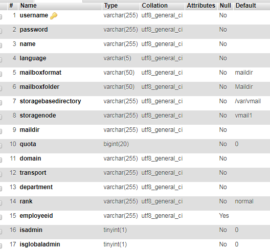
Task: Click the employeeid column name
Action: point(36,216)
